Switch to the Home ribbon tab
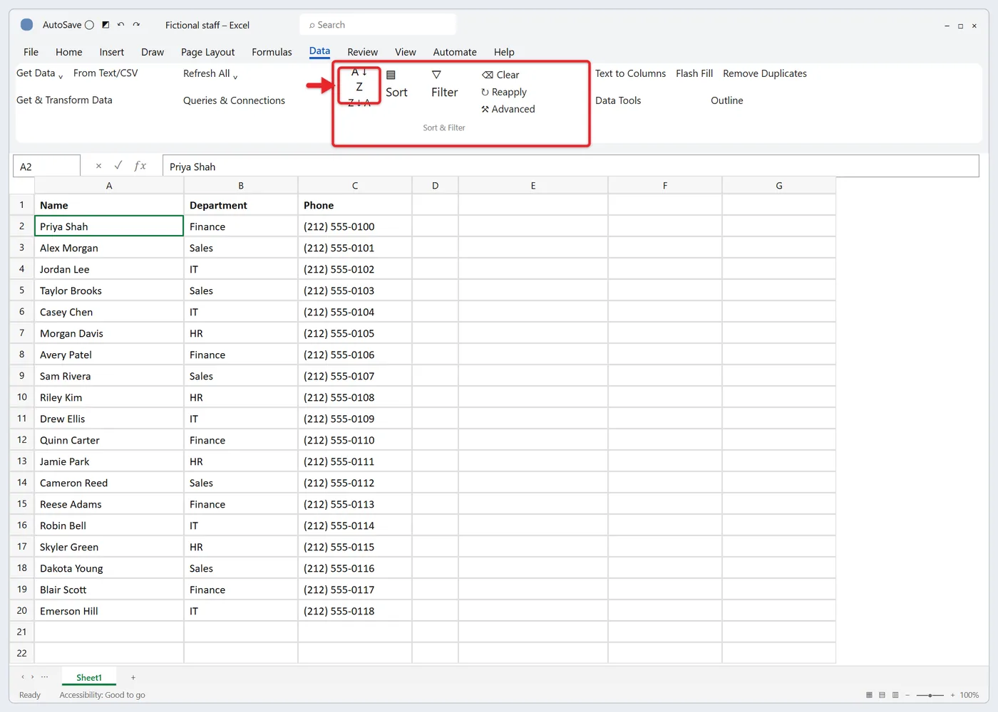Viewport: 998px width, 712px height. (x=69, y=52)
